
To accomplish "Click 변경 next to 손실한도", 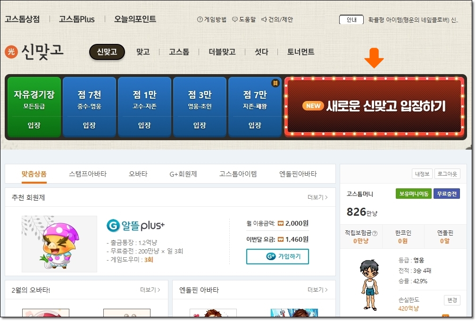I will 451,300.
